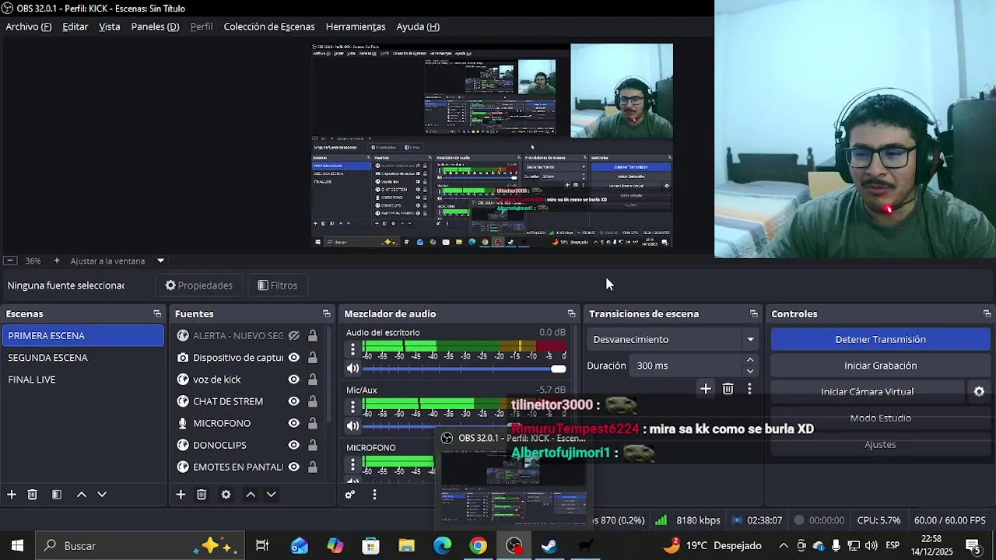Decrease transition duration with down arrow

[x=750, y=371]
